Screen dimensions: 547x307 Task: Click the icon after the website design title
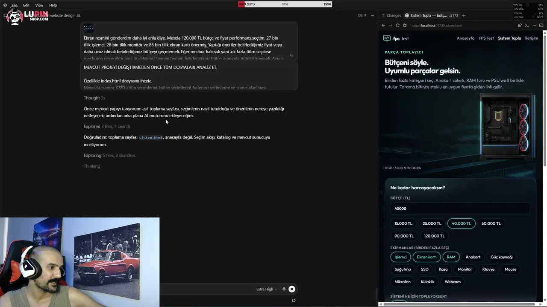point(78,15)
